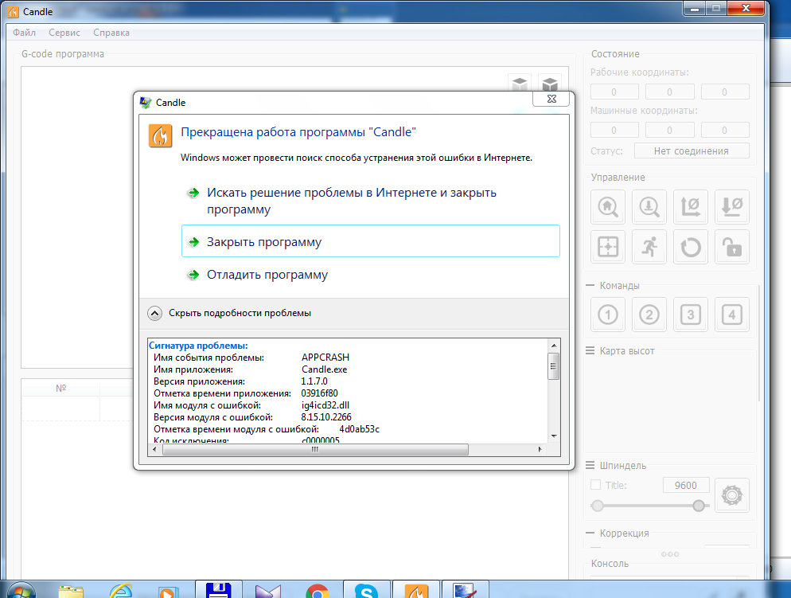Choose Закрыть программу option
Viewport: 791px width, 598px height.
(370, 241)
